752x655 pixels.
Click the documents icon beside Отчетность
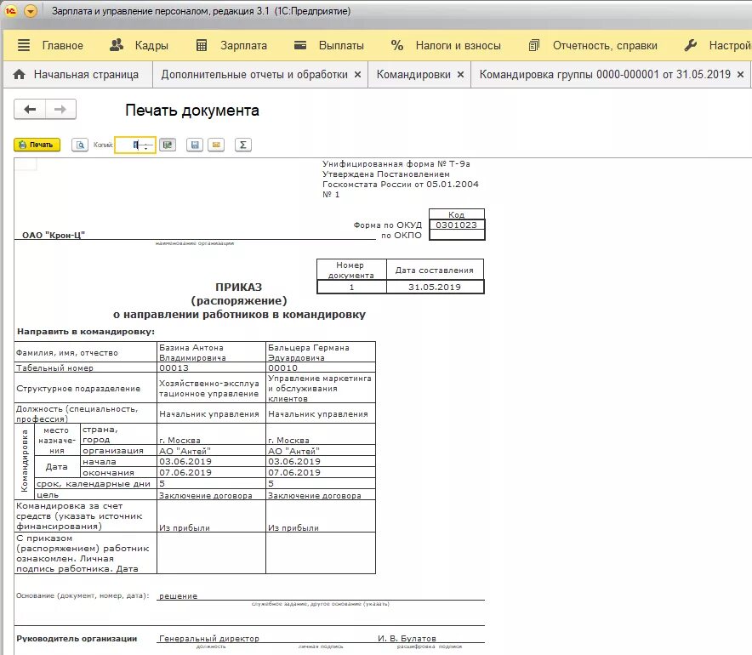coord(533,46)
